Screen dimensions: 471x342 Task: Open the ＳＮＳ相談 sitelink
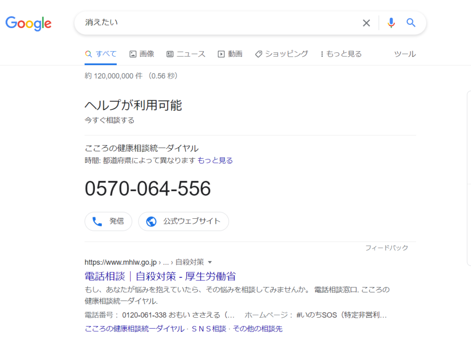[209, 329]
